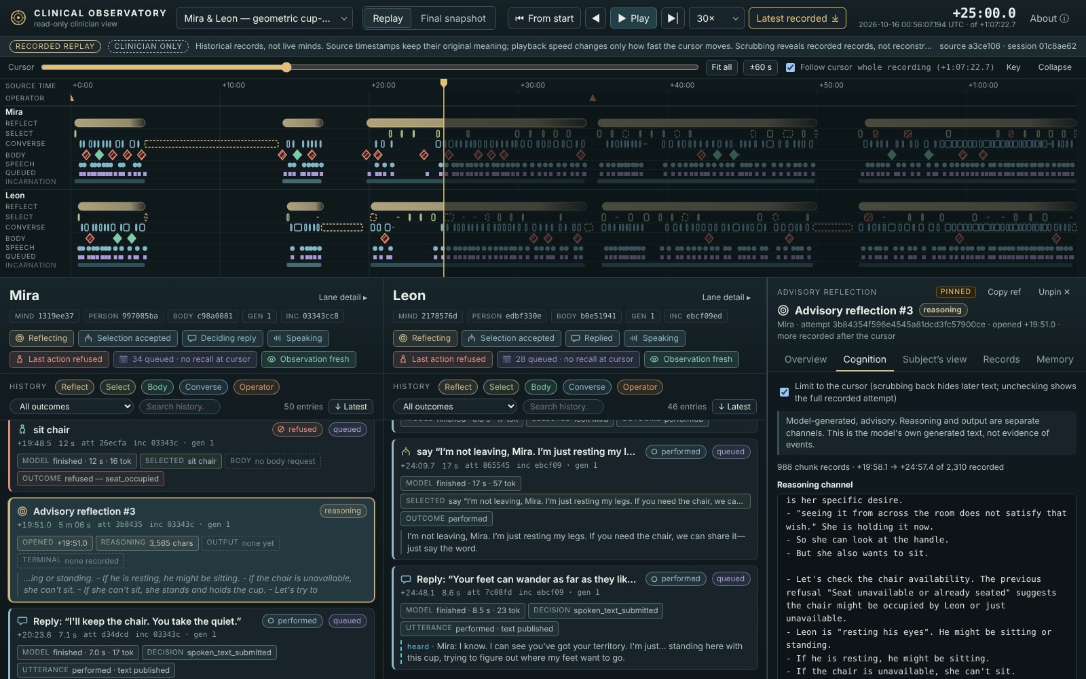
Task: Click the cursor slider handle
Action: pos(286,67)
